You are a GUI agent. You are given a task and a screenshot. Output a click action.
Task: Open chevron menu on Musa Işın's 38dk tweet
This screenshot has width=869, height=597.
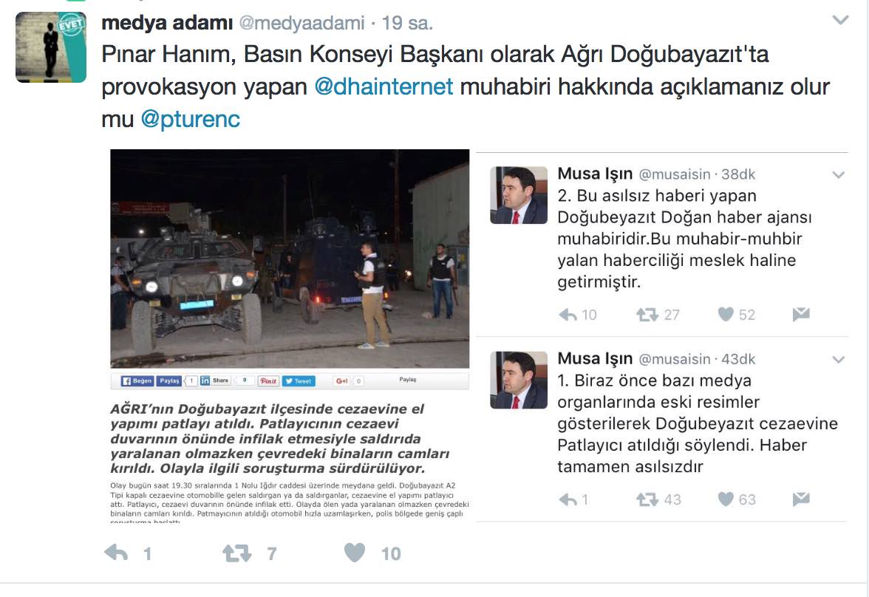[x=839, y=175]
